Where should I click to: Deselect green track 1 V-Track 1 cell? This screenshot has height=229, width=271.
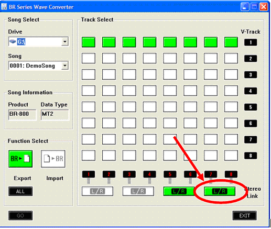[89, 42]
